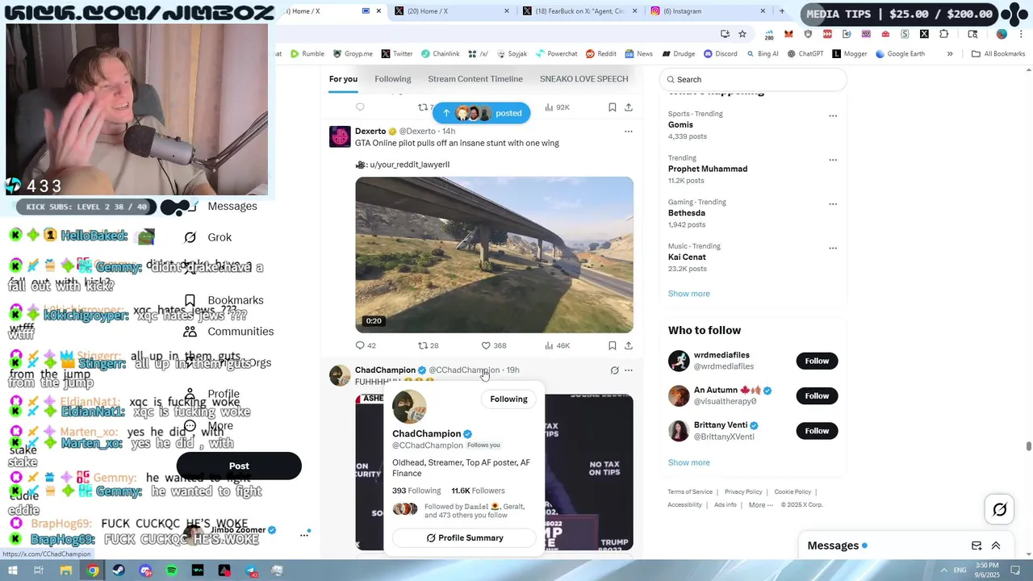Viewport: 1033px width, 581px height.
Task: Open SNEAKO LOVE SPEECH tab
Action: (583, 79)
